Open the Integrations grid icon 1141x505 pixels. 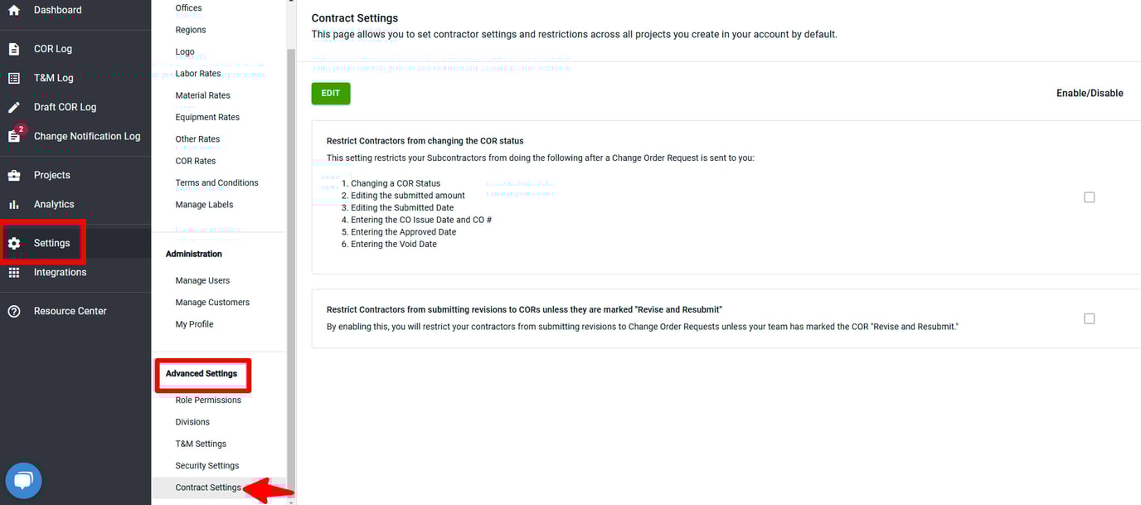click(x=14, y=272)
